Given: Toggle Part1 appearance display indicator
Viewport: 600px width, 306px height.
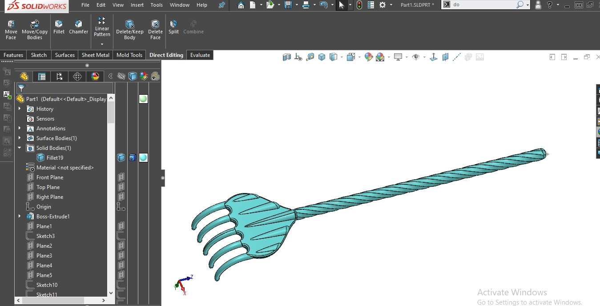Looking at the screenshot, I should pyautogui.click(x=143, y=99).
